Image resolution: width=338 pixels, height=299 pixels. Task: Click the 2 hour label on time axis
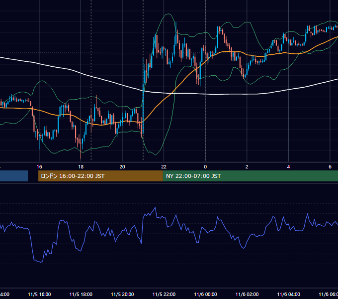tap(247, 167)
